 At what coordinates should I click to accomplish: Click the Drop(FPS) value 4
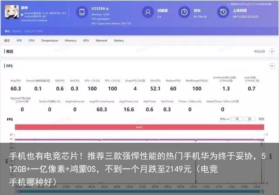click(x=135, y=89)
